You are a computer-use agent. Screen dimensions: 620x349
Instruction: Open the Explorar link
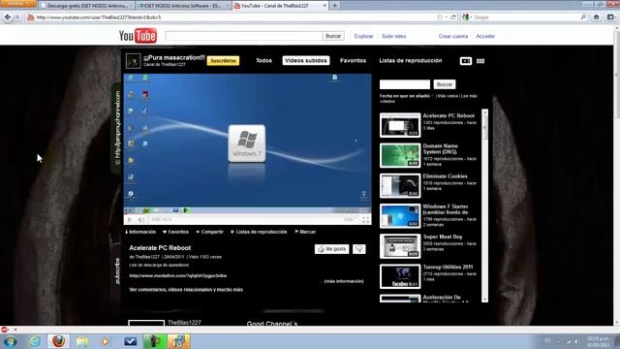point(363,36)
